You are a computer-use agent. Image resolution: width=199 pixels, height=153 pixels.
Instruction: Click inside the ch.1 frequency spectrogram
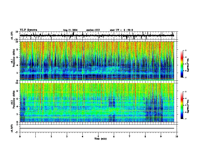[x=97, y=61]
